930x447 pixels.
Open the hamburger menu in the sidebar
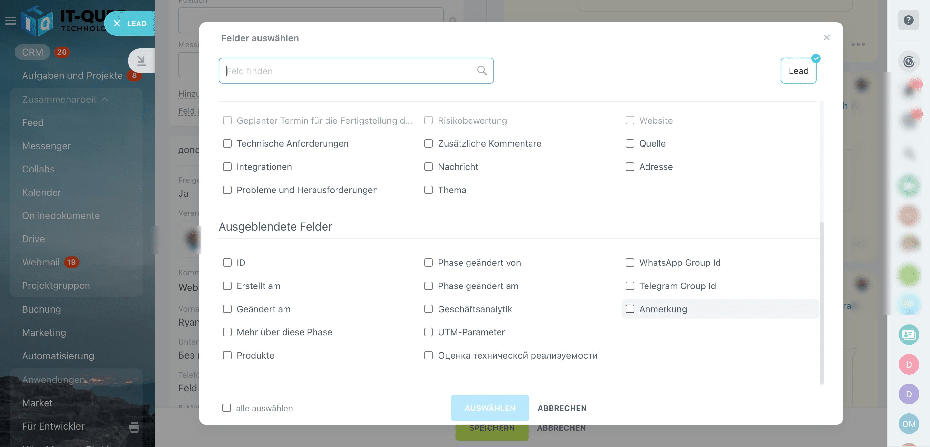click(10, 21)
